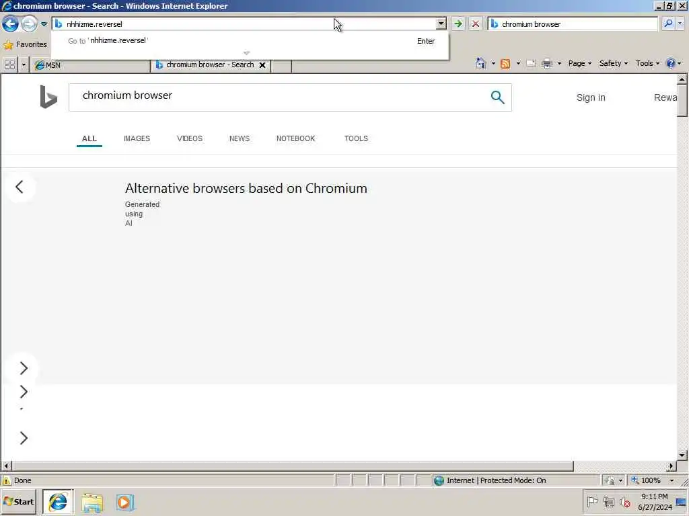The image size is (689, 516).
Task: Open the Favorites star button
Action: point(25,44)
